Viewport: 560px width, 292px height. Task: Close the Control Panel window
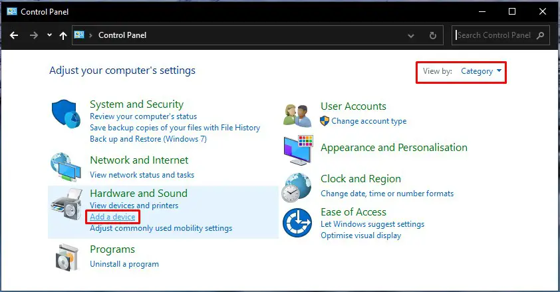point(543,11)
